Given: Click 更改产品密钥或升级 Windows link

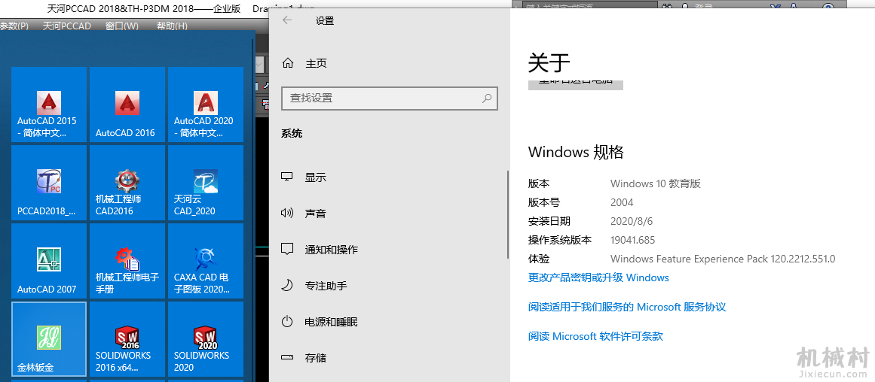Looking at the screenshot, I should (x=598, y=277).
